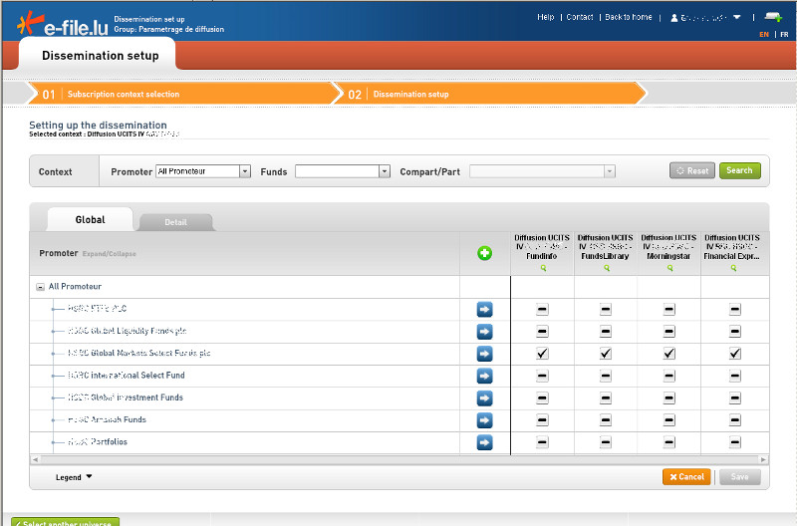Click the magnifier icon under the FundInfo column

pyautogui.click(x=543, y=268)
